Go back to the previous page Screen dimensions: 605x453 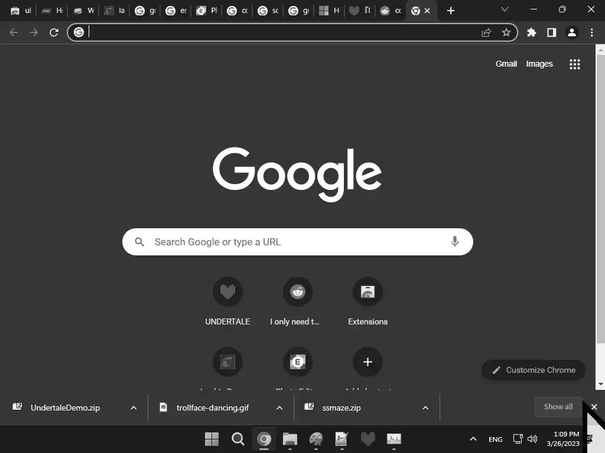click(x=14, y=32)
